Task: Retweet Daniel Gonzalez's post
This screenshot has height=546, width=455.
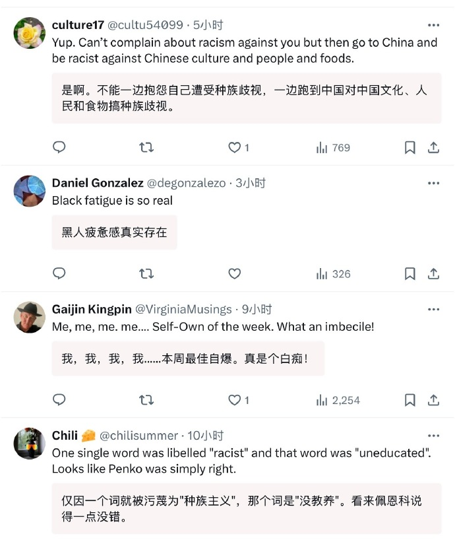Action: pyautogui.click(x=146, y=273)
